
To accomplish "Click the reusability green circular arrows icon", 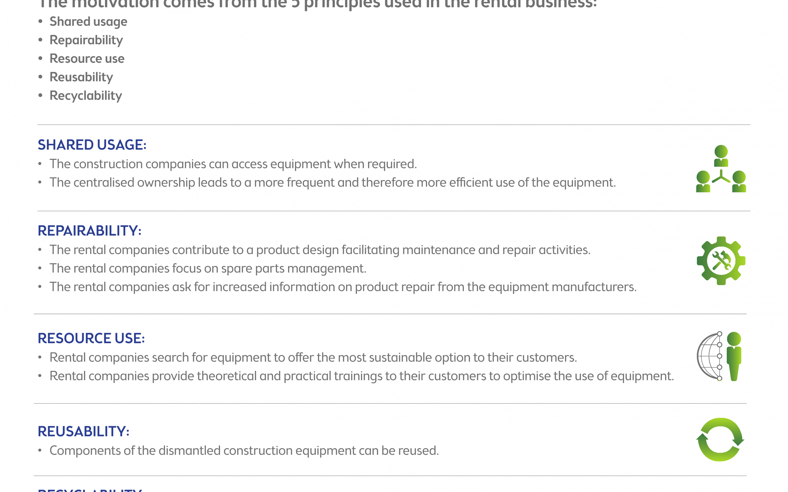I will [720, 439].
